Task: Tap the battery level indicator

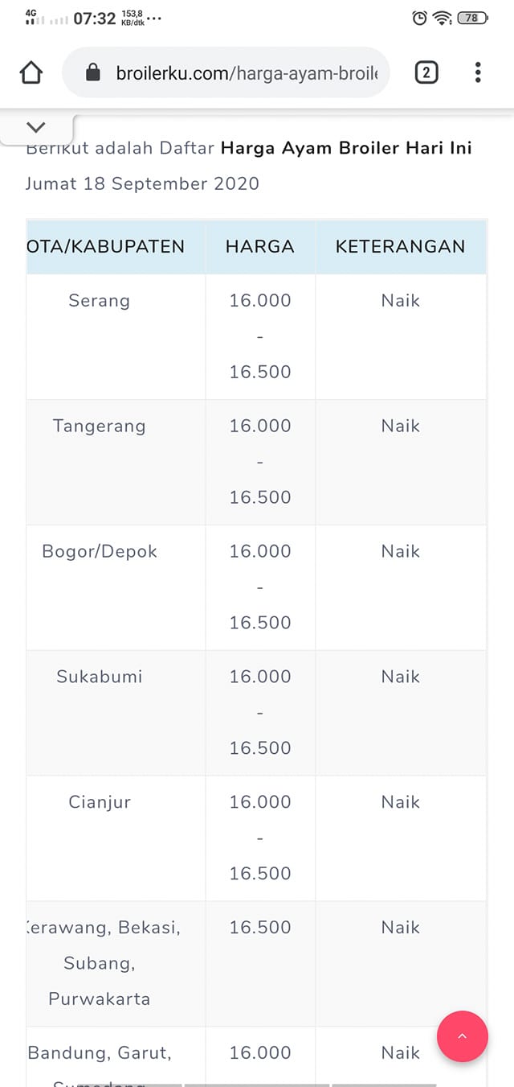Action: [x=472, y=18]
